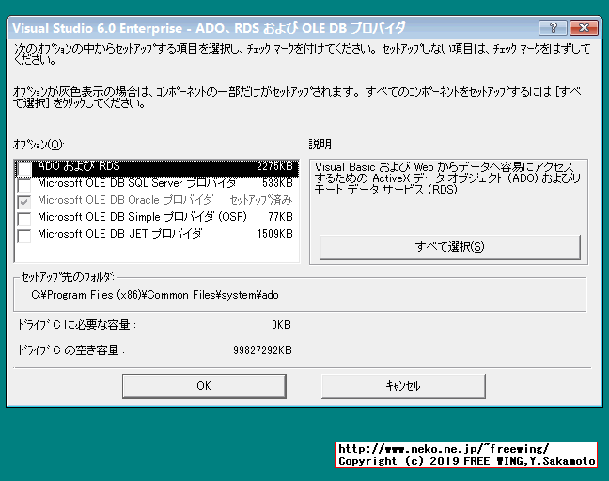Click the セットアップ済み status text

261,200
